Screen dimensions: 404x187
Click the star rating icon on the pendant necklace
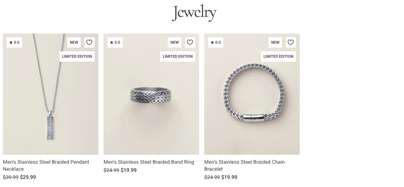click(x=11, y=42)
